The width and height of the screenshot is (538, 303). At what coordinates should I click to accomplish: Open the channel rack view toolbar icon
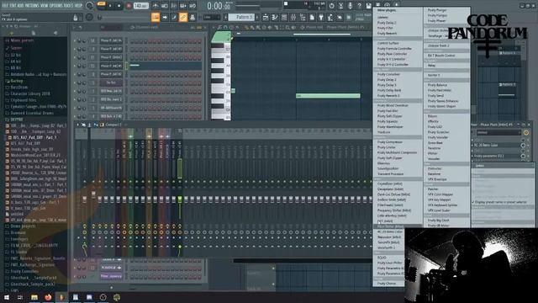284,17
